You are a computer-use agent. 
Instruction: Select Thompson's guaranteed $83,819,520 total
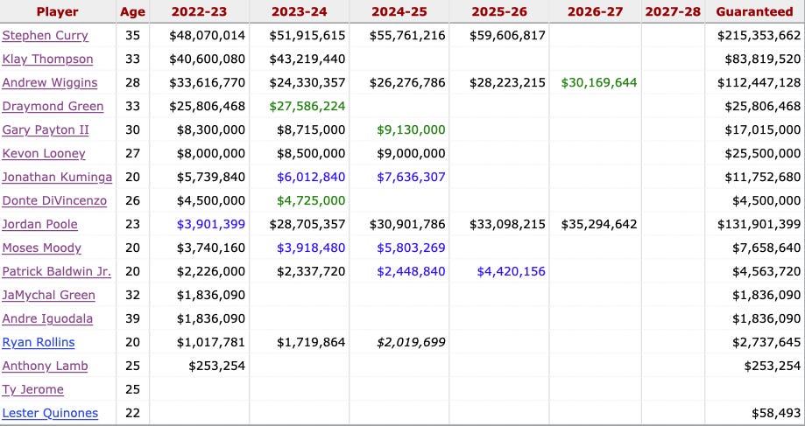point(763,59)
